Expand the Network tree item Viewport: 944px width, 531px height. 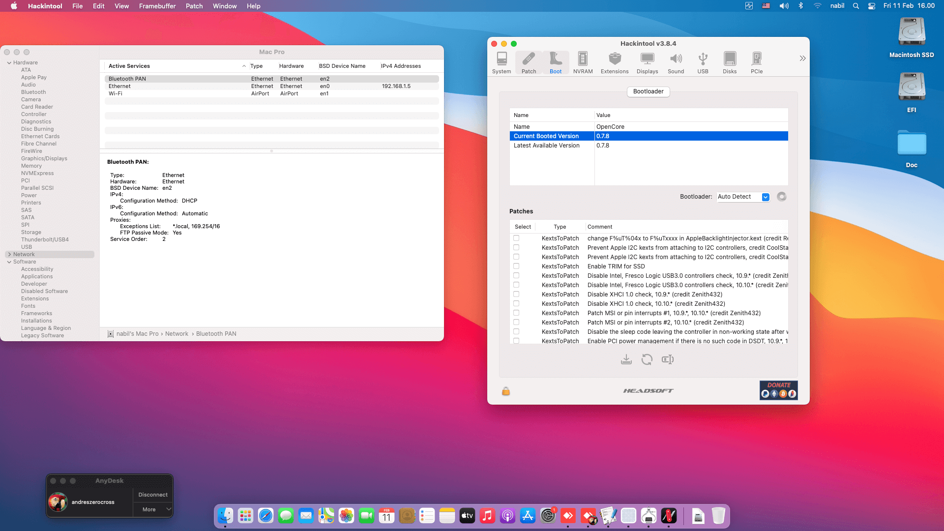9,254
